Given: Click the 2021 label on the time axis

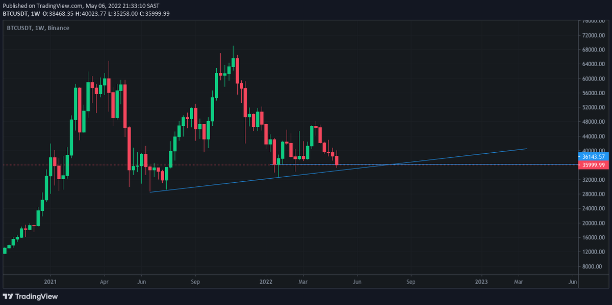Looking at the screenshot, I should [49, 281].
